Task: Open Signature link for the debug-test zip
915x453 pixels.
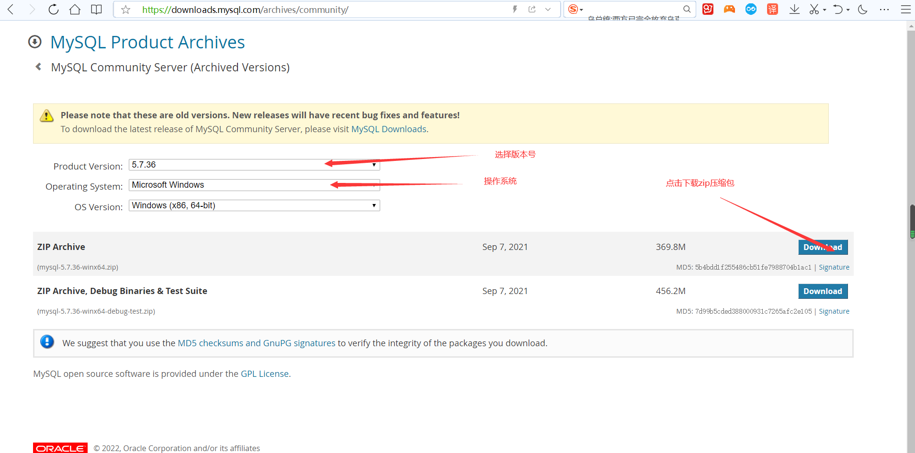Action: pos(834,311)
